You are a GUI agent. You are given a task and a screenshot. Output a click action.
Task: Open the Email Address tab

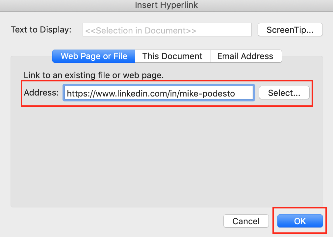click(246, 56)
